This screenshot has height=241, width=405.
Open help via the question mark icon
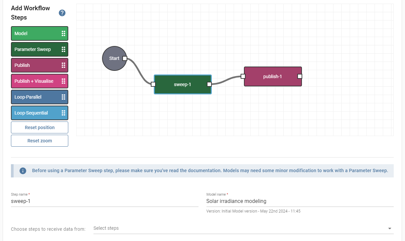(x=62, y=13)
